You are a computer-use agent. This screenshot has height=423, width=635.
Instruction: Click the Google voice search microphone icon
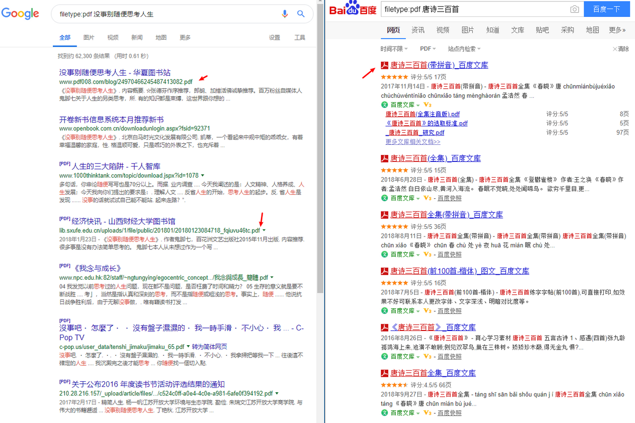click(x=285, y=14)
